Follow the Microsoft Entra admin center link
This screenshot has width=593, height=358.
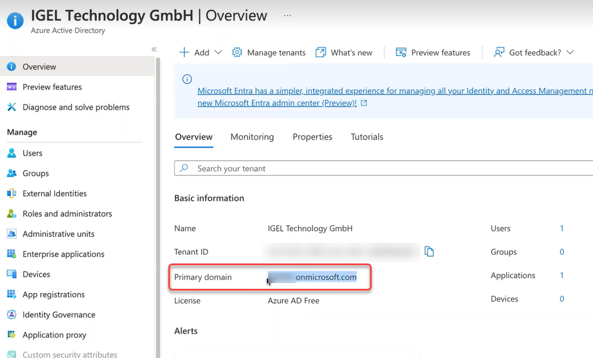277,103
